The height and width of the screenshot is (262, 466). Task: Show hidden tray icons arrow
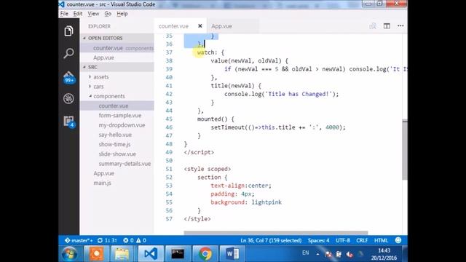tap(317, 254)
